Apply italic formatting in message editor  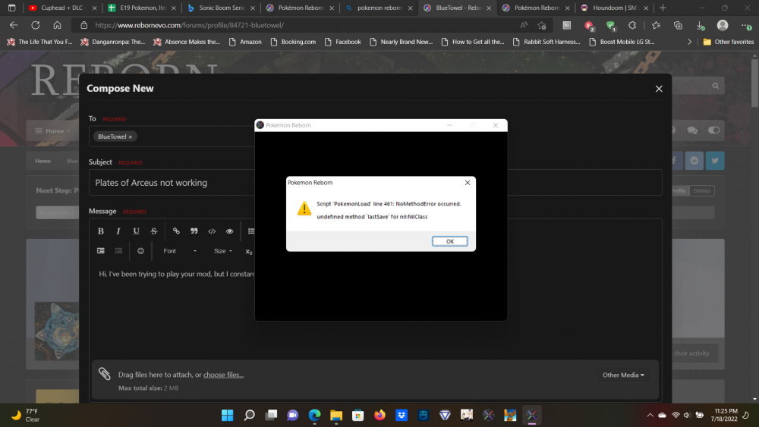[x=118, y=231]
